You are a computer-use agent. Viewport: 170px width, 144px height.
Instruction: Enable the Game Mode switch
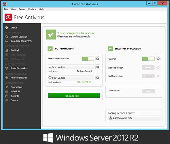point(148,91)
